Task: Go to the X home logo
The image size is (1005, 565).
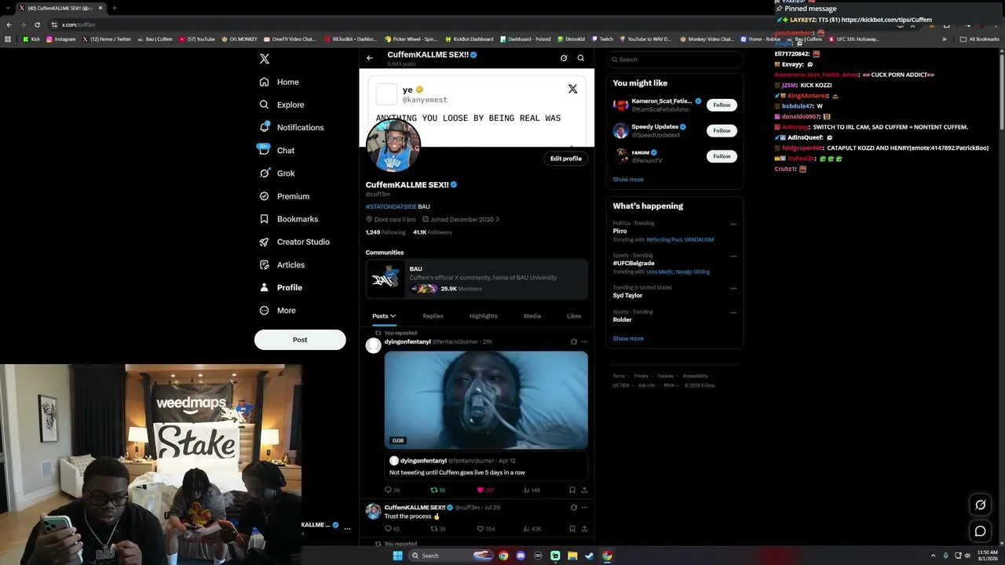Action: click(265, 59)
